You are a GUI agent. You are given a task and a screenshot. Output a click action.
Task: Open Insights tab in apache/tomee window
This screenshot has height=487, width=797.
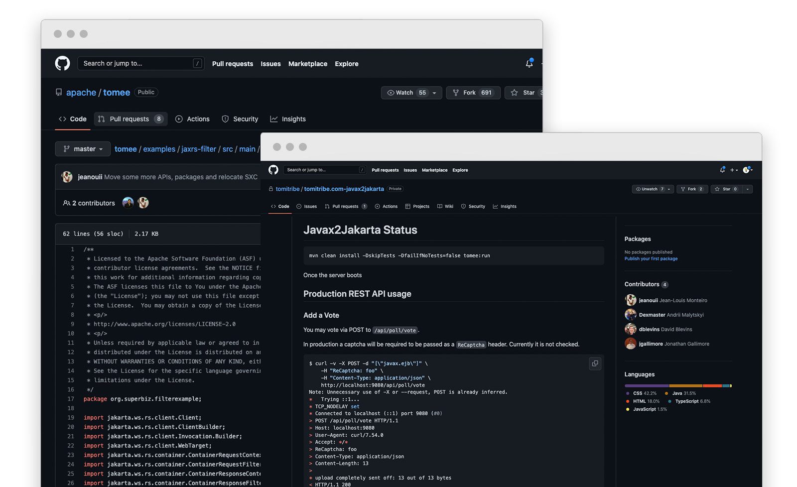coord(288,119)
